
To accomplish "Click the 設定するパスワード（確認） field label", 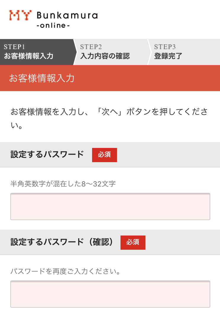I will click(62, 242).
